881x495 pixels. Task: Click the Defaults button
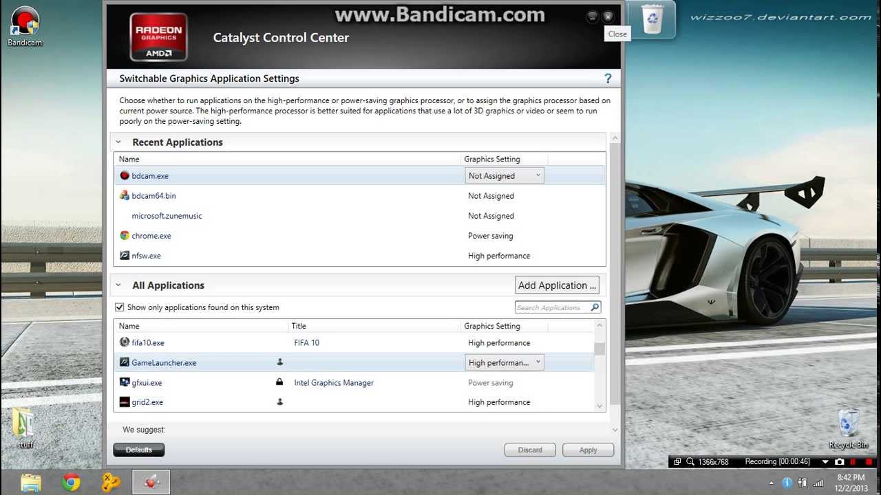[138, 450]
